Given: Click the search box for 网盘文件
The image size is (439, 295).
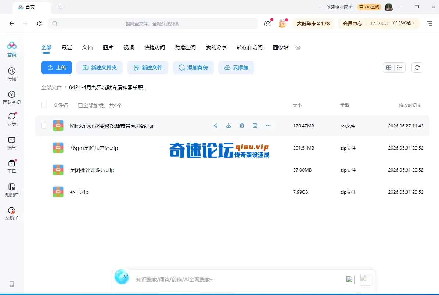Looking at the screenshot, I should [152, 24].
